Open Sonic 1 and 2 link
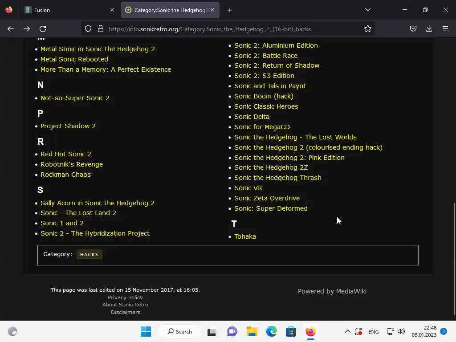This screenshot has height=342, width=456. click(x=62, y=223)
